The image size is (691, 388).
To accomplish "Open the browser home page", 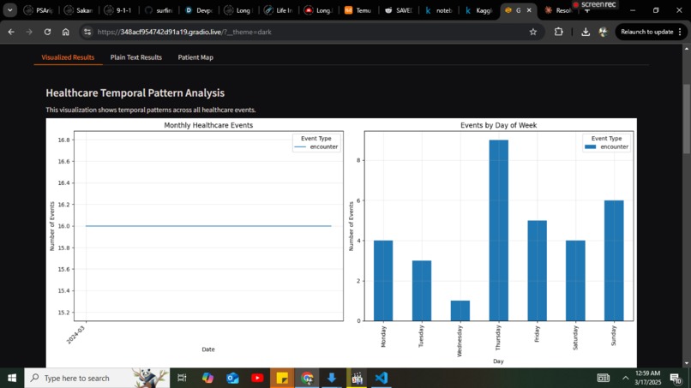I will 66,32.
